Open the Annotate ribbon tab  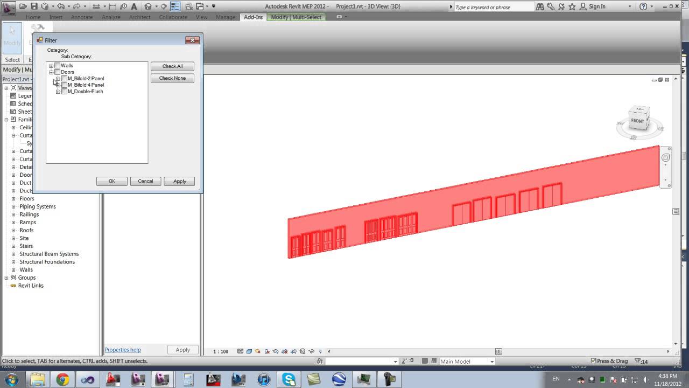(x=82, y=17)
